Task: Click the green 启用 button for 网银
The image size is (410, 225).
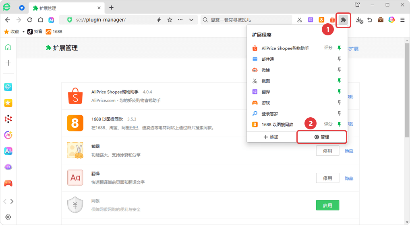Action: click(327, 205)
